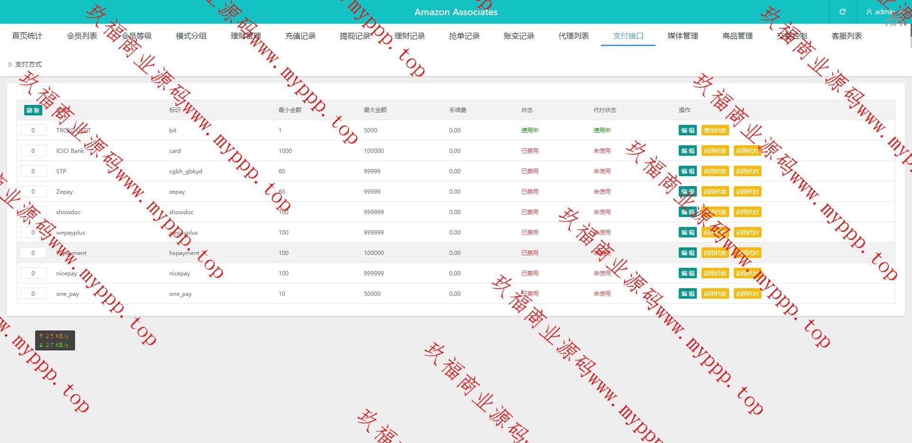Click the sort order field for one_pay
Viewport: 912px width, 443px height.
[x=33, y=294]
